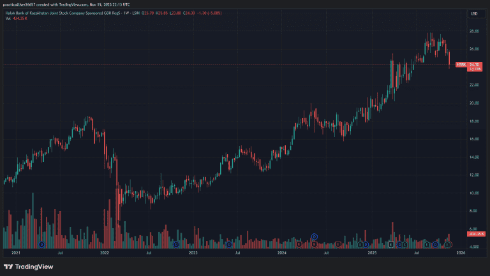Open the dividend marker near mid-2021
Screen dimensions: 490x276
(x=41, y=244)
